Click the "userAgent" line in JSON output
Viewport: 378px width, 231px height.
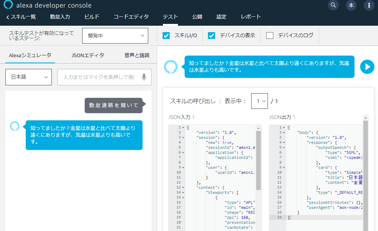[x=335, y=207]
